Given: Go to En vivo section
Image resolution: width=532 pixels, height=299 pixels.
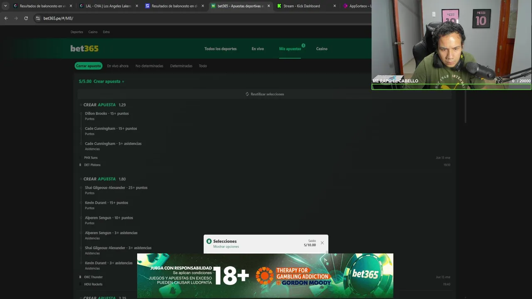Looking at the screenshot, I should [258, 49].
